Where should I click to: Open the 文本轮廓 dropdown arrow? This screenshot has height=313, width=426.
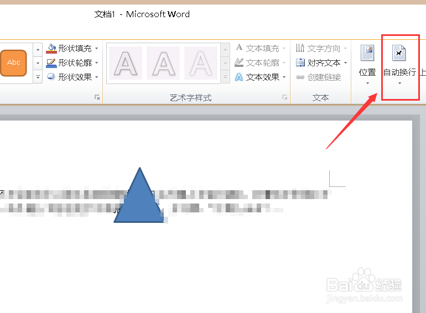pos(284,63)
